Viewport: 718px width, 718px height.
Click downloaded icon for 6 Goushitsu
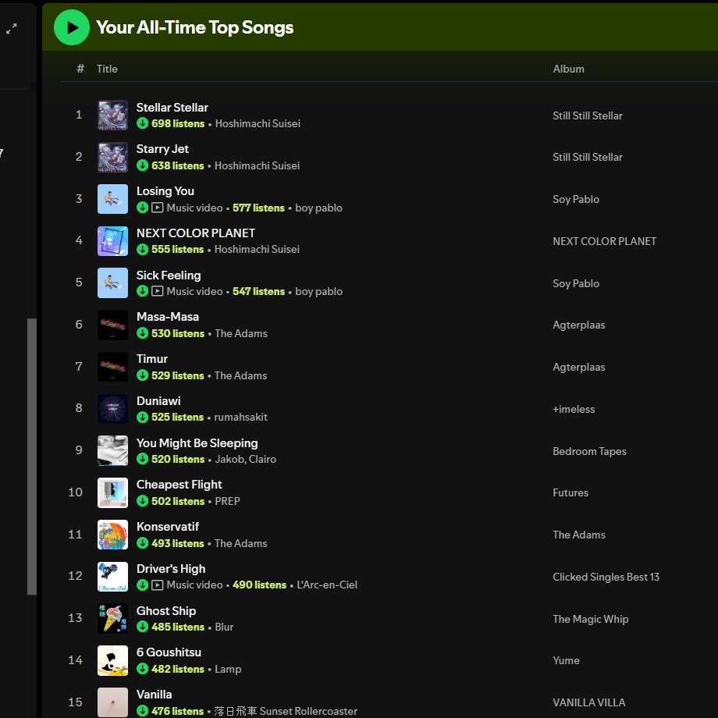click(142, 669)
